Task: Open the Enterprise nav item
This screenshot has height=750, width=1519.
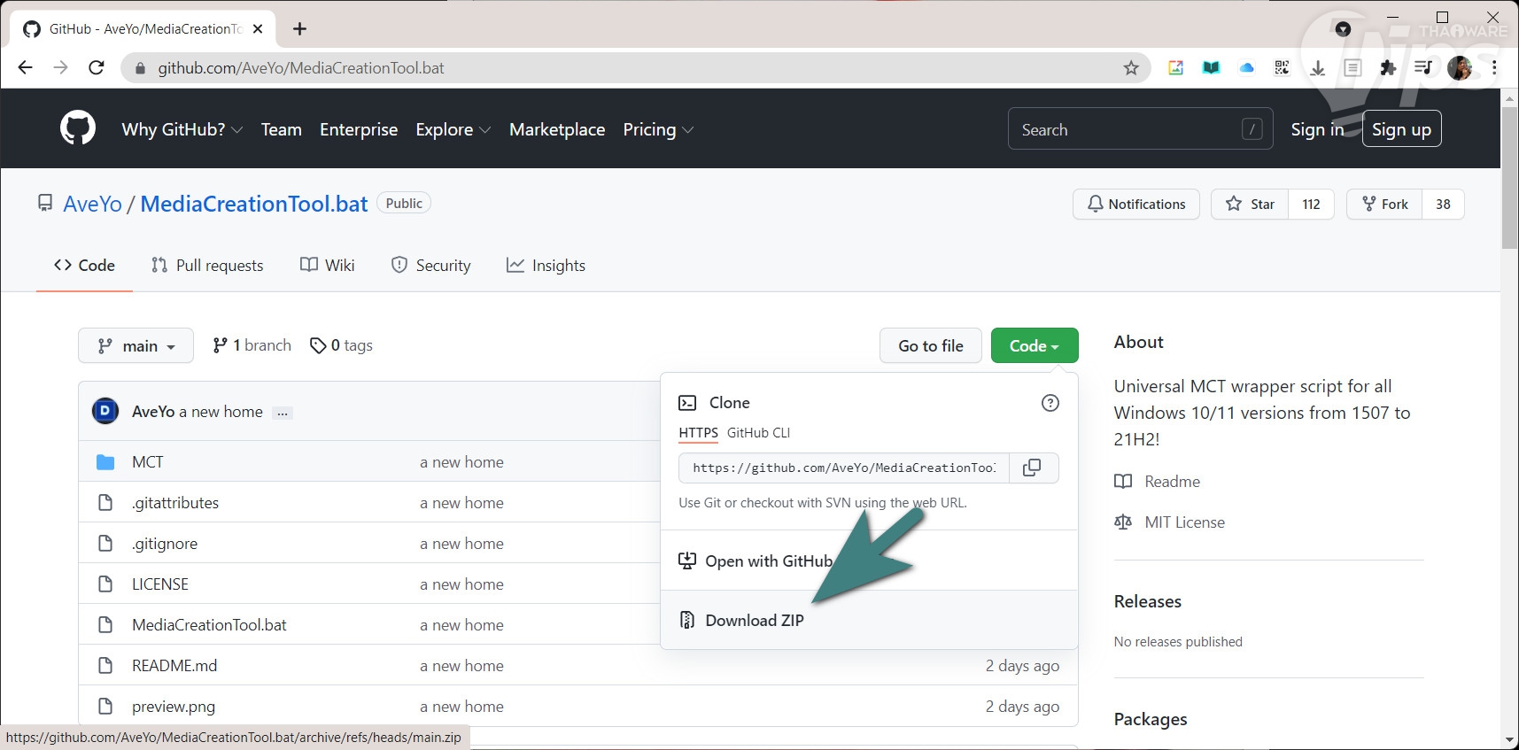Action: point(359,129)
